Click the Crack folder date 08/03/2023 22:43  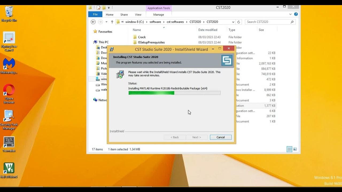[209, 37]
